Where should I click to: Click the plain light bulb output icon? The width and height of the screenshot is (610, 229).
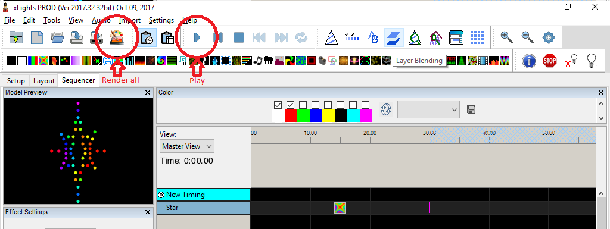click(x=592, y=61)
